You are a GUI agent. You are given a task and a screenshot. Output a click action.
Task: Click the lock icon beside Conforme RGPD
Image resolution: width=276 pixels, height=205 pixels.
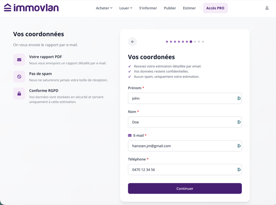19,93
